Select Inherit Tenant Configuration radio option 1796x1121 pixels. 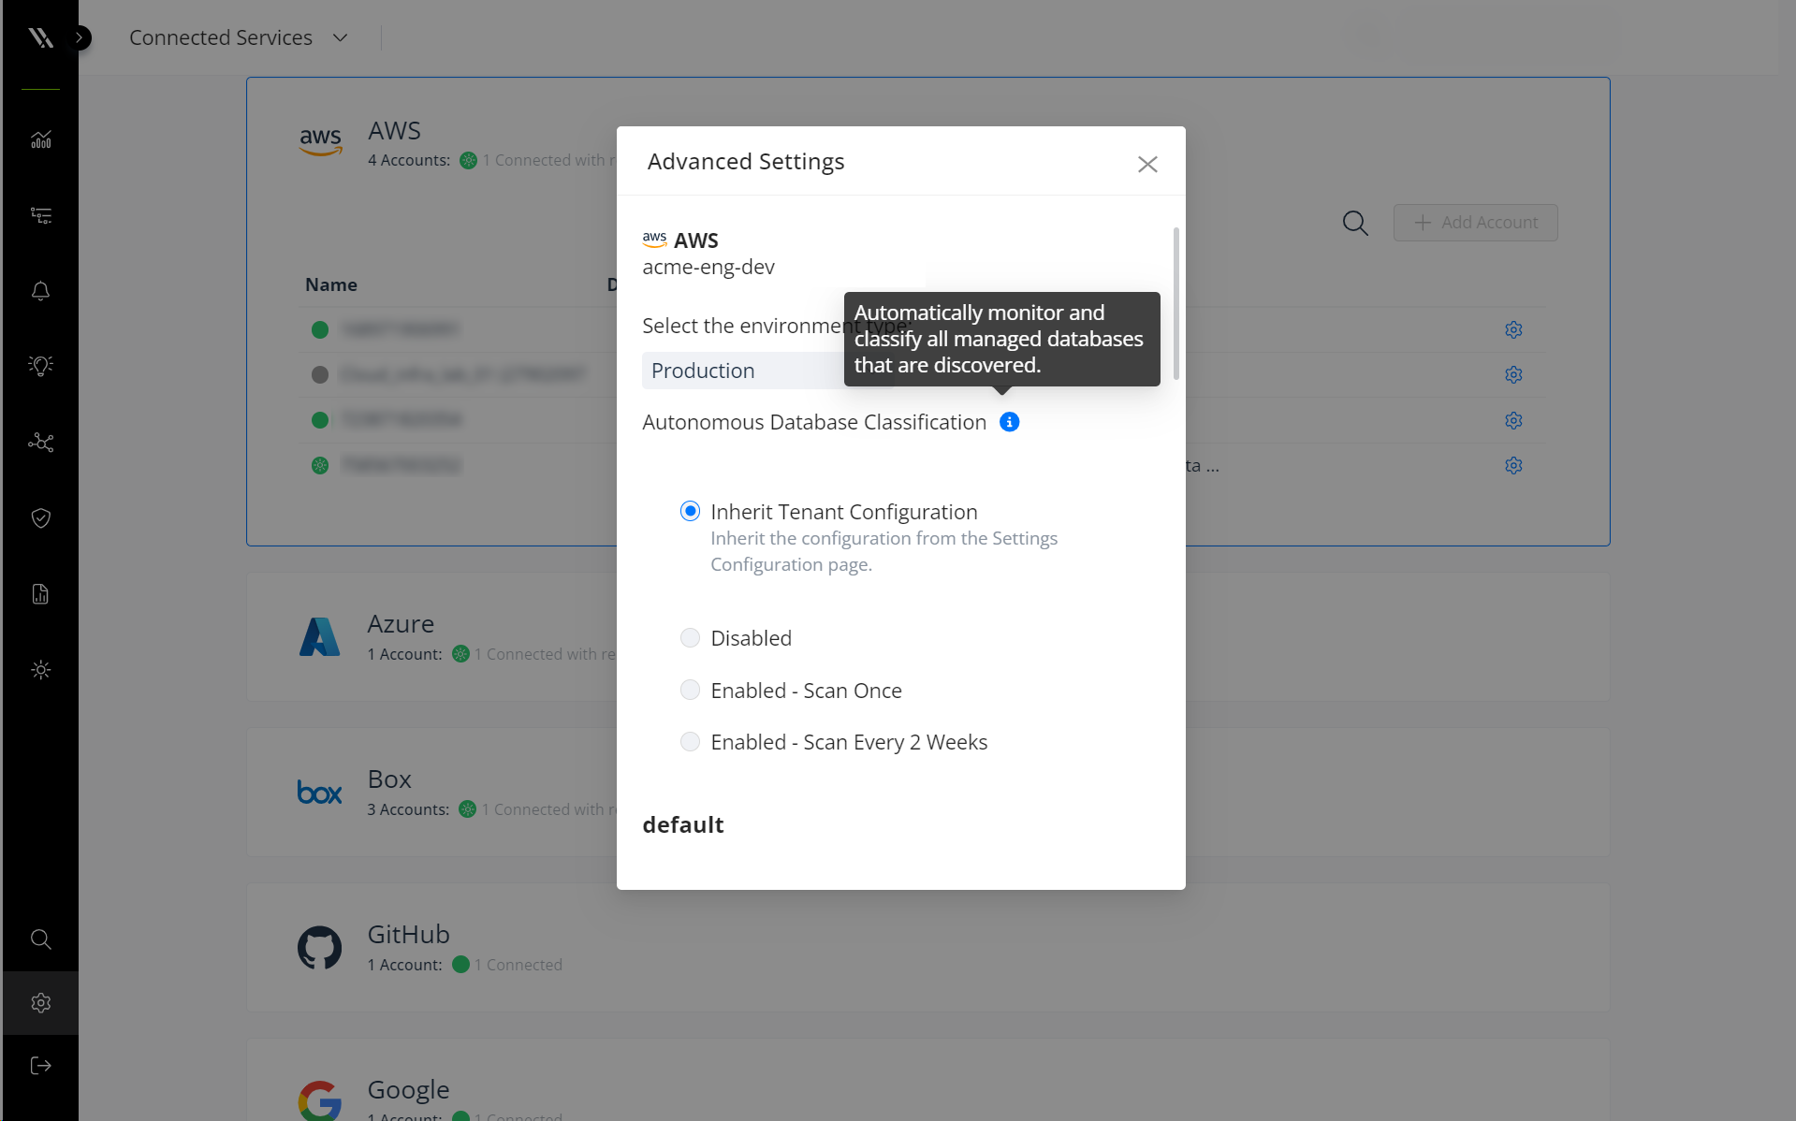pos(690,511)
